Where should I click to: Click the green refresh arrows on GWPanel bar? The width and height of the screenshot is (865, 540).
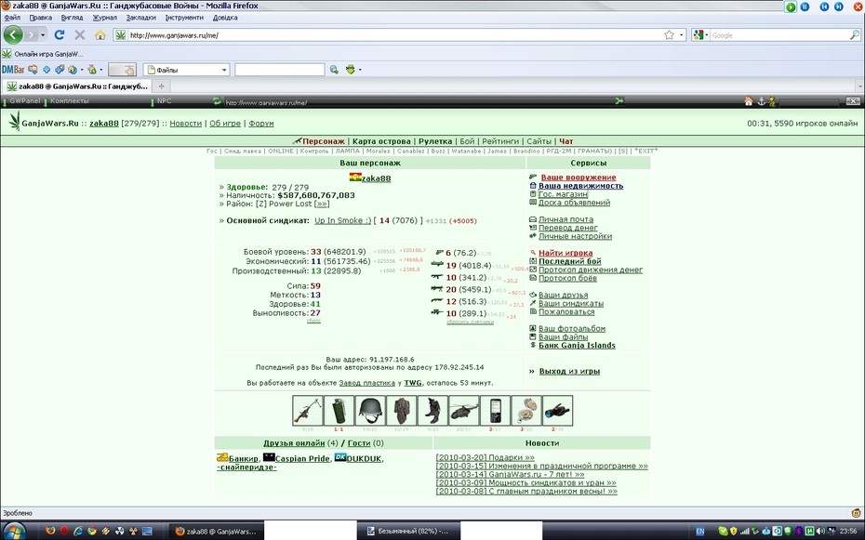pos(217,101)
